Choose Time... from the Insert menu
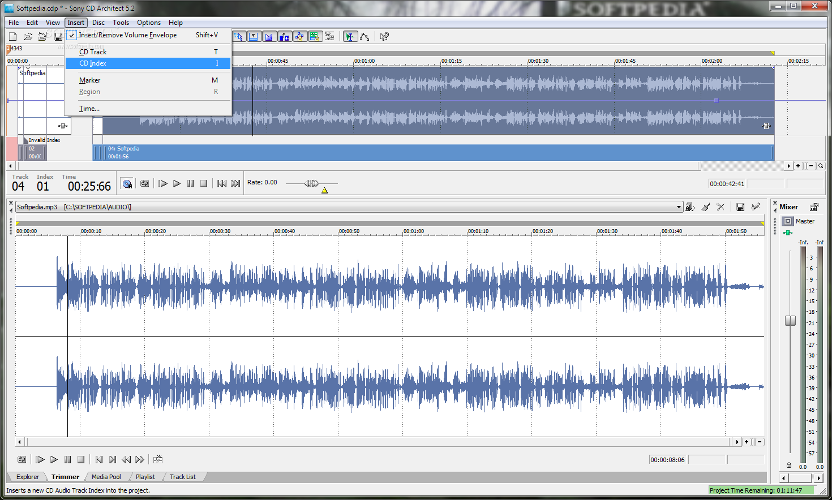The height and width of the screenshot is (500, 832). (148, 109)
